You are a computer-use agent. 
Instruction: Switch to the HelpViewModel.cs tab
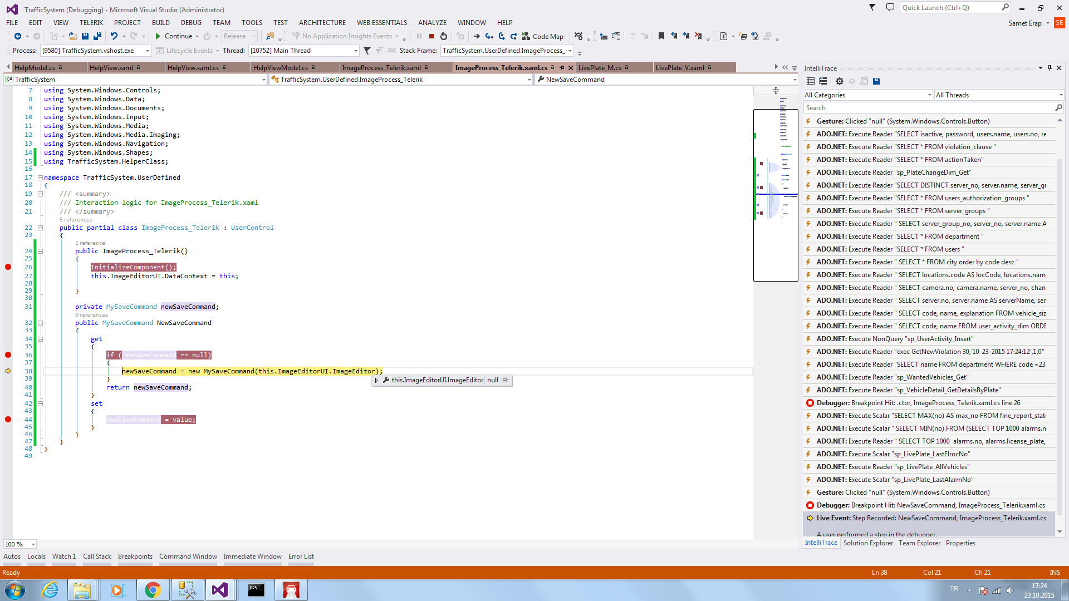point(280,67)
